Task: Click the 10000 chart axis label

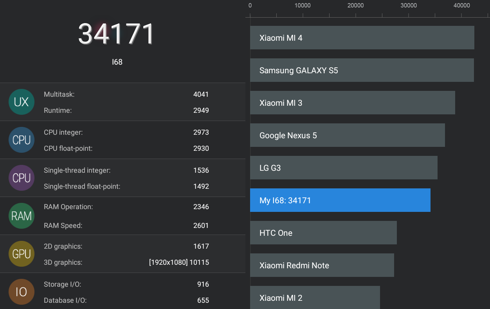Action: [303, 5]
